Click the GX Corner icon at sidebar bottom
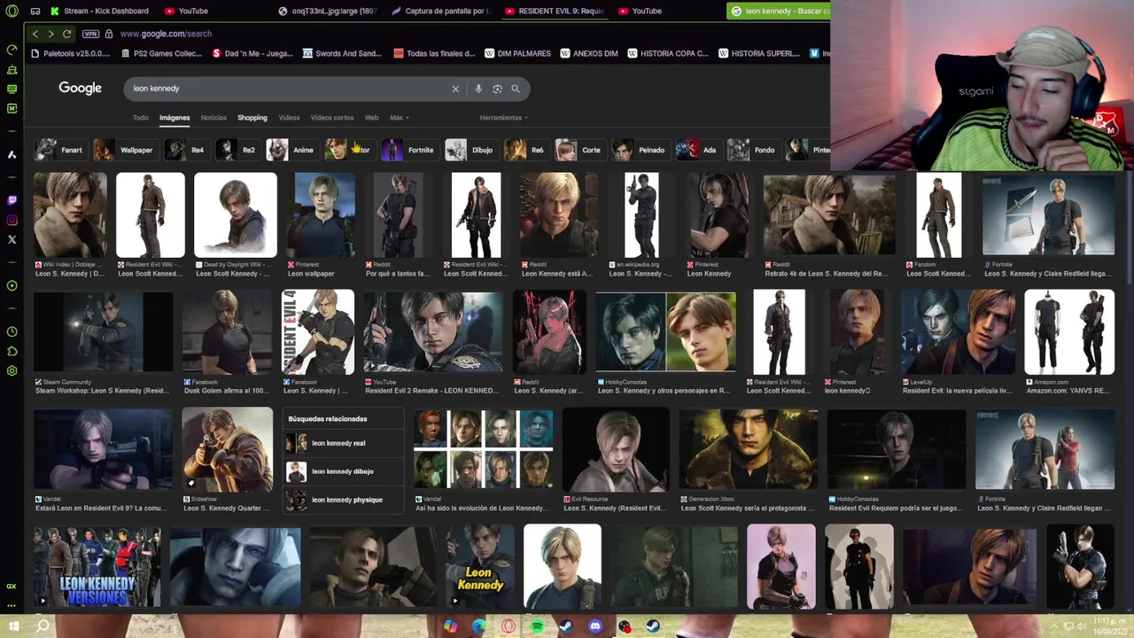This screenshot has width=1134, height=638. click(12, 586)
